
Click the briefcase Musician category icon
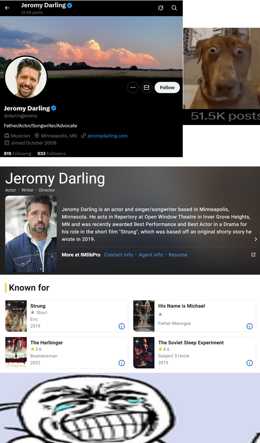[7, 136]
